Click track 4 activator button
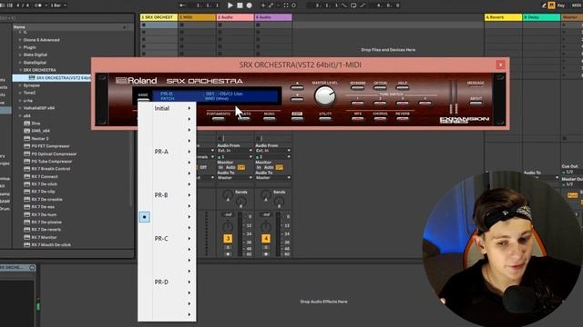Image resolution: width=583 pixels, height=327 pixels. (x=266, y=238)
